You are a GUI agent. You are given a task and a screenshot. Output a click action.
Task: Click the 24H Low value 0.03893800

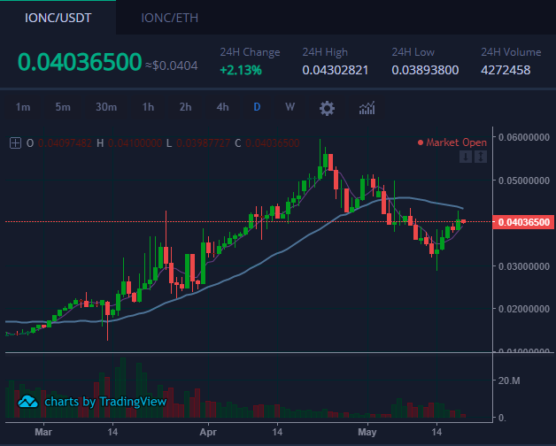pyautogui.click(x=425, y=70)
